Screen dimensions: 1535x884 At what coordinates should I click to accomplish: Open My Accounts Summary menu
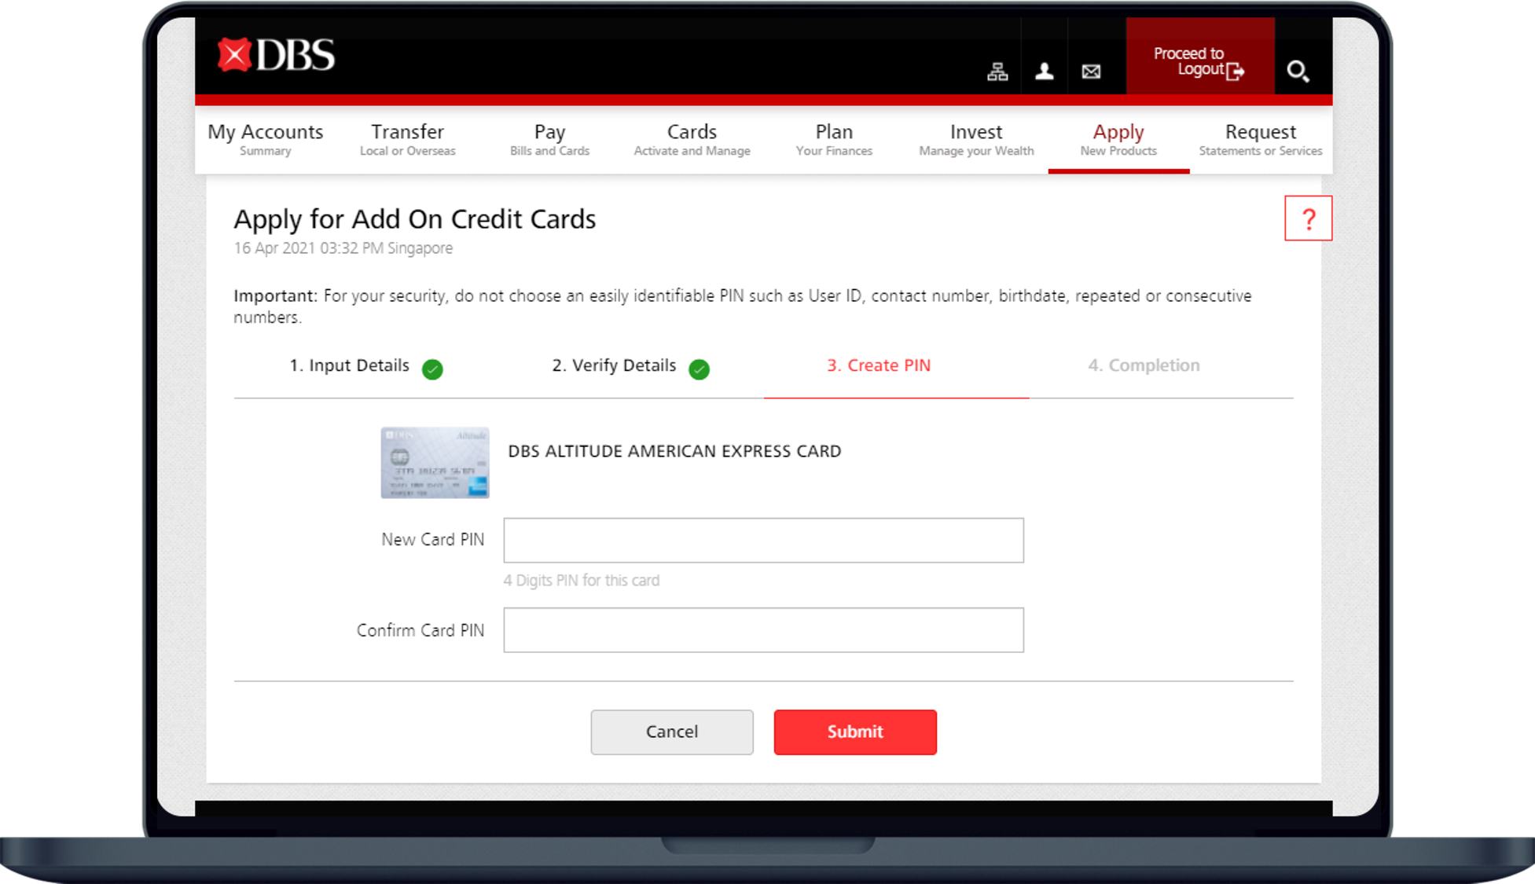pyautogui.click(x=266, y=139)
